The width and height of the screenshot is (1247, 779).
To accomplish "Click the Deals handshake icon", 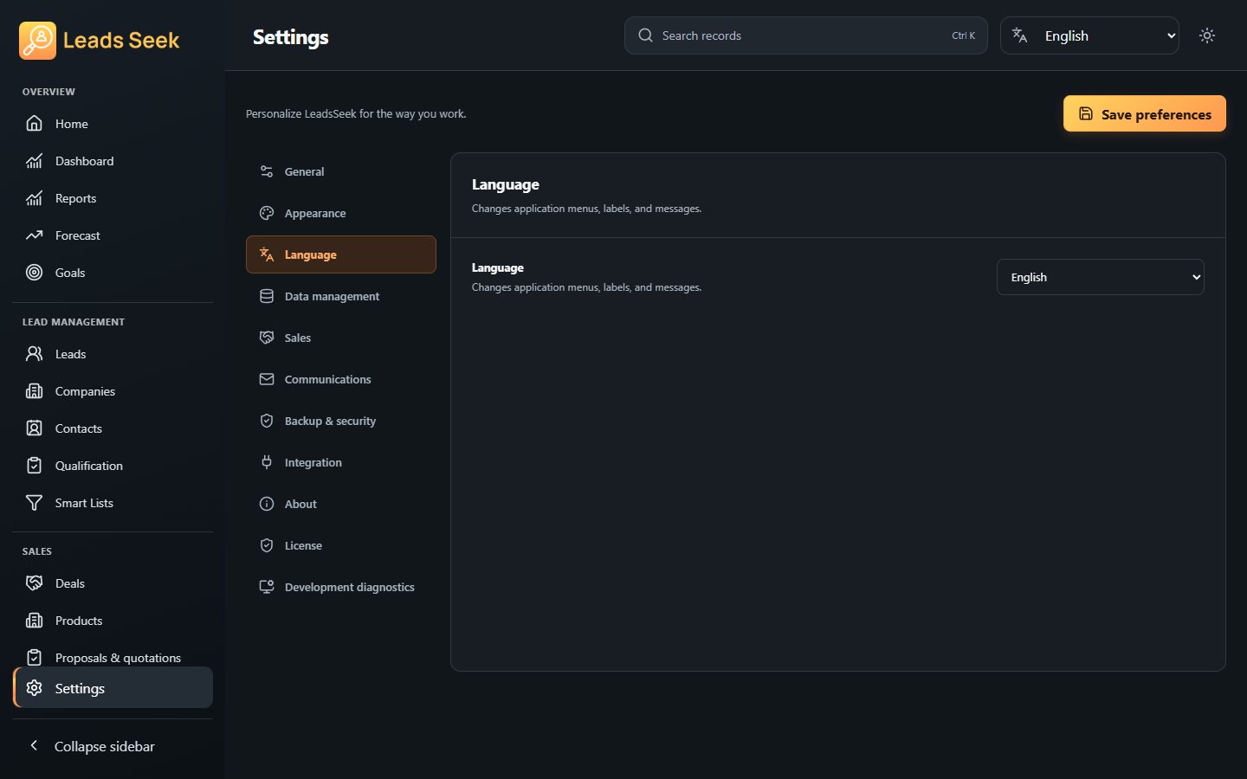I will pyautogui.click(x=35, y=583).
